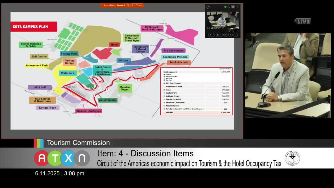The width and height of the screenshot is (334, 188).
Task: Select the Karting Track label
Action: click(x=47, y=108)
